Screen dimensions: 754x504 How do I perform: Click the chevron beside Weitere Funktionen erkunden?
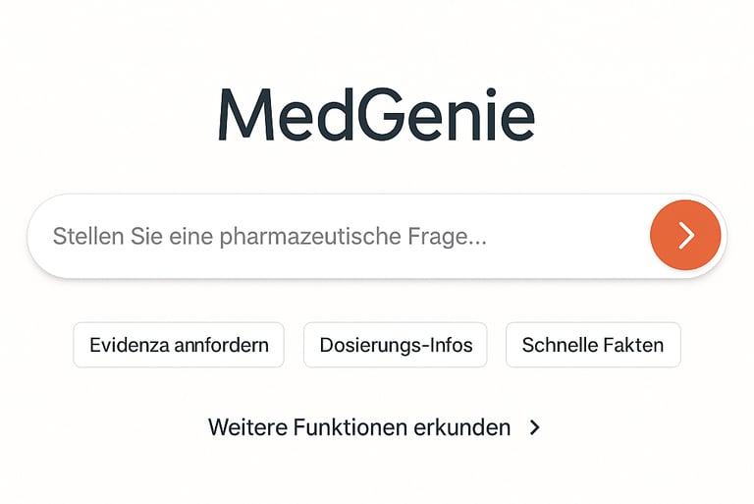(x=535, y=427)
